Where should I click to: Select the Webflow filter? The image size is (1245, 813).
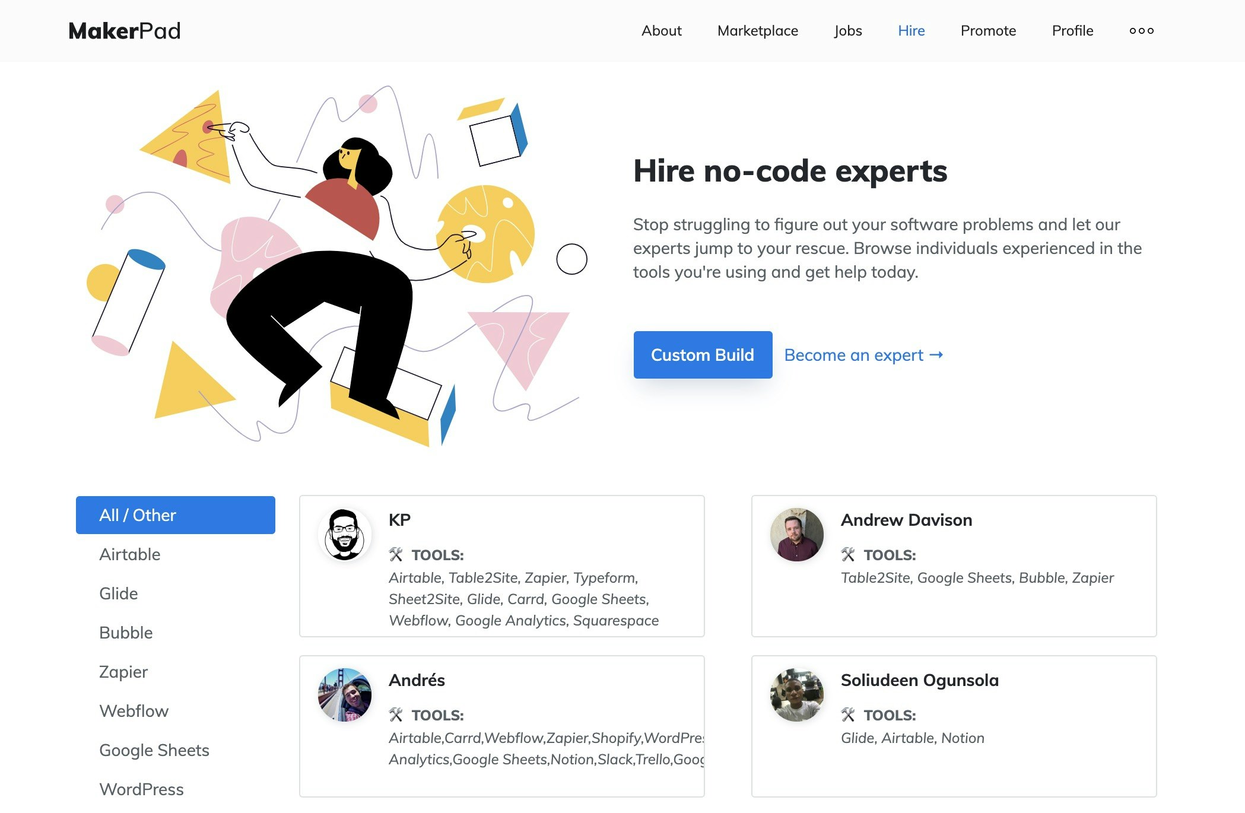[134, 711]
